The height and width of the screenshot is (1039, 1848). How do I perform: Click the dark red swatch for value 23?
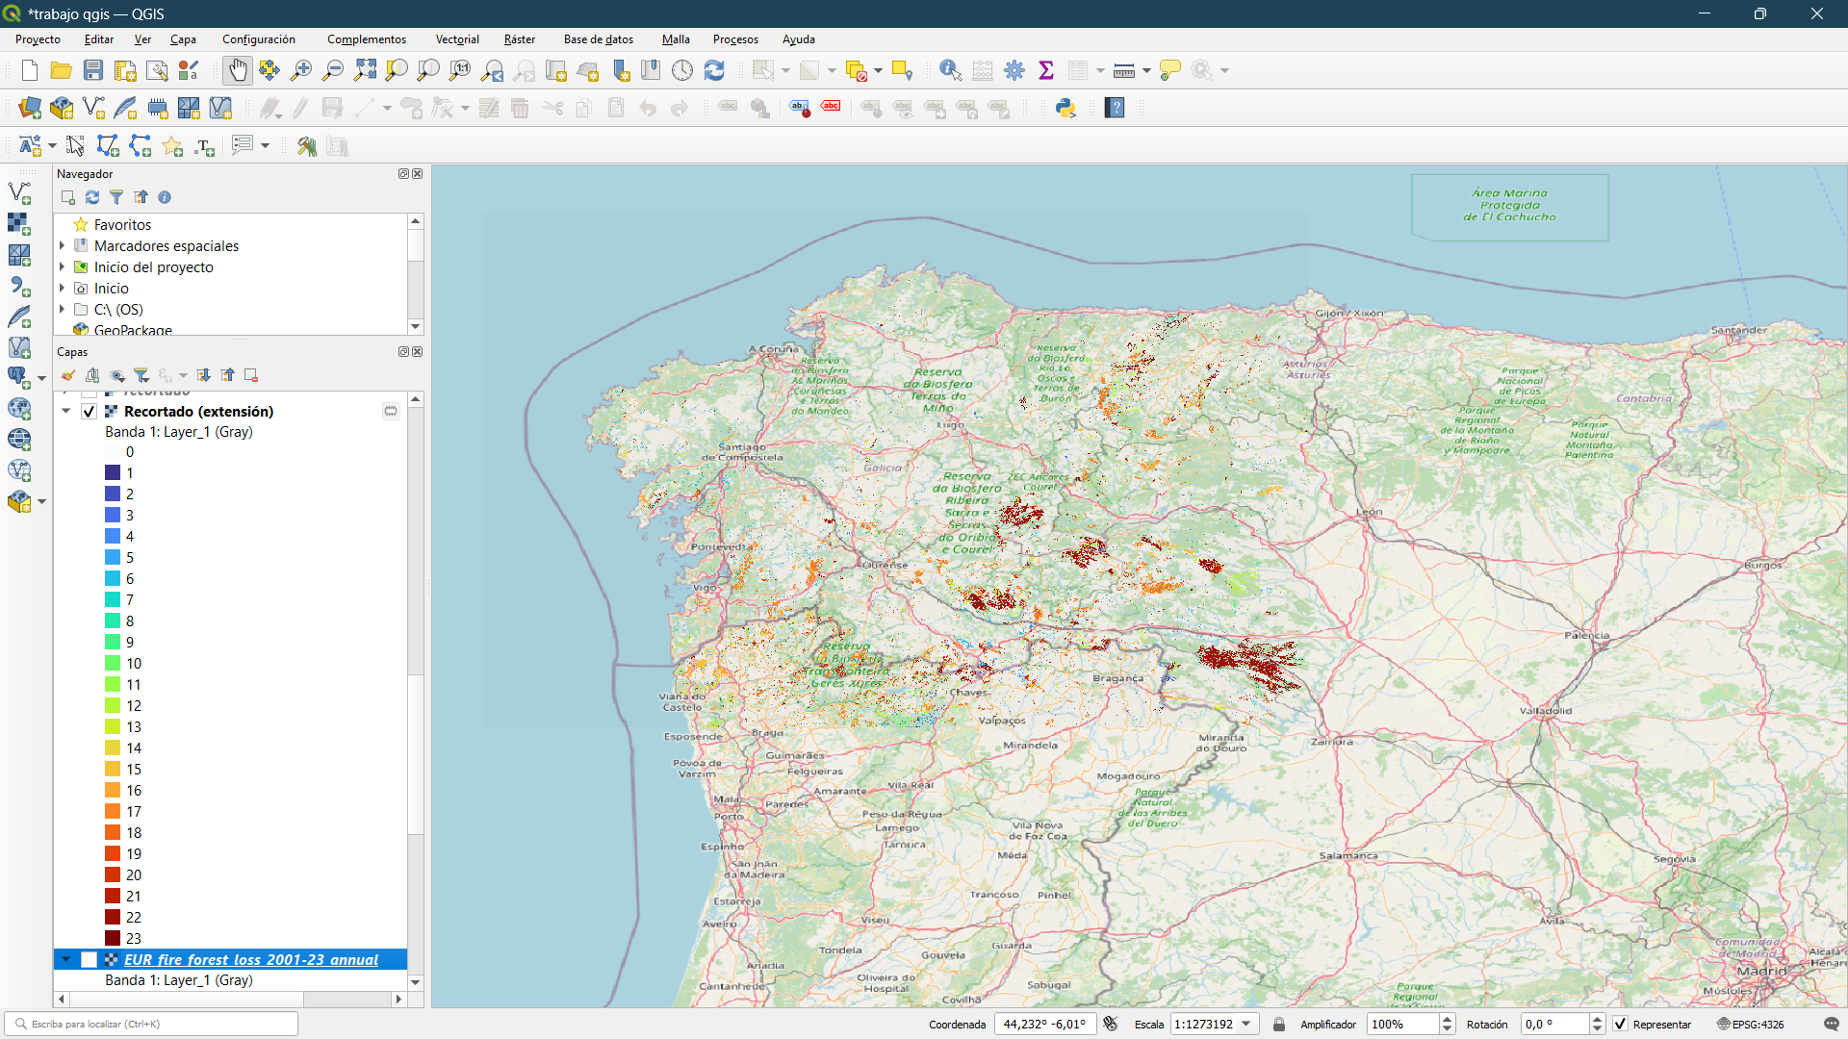[113, 939]
